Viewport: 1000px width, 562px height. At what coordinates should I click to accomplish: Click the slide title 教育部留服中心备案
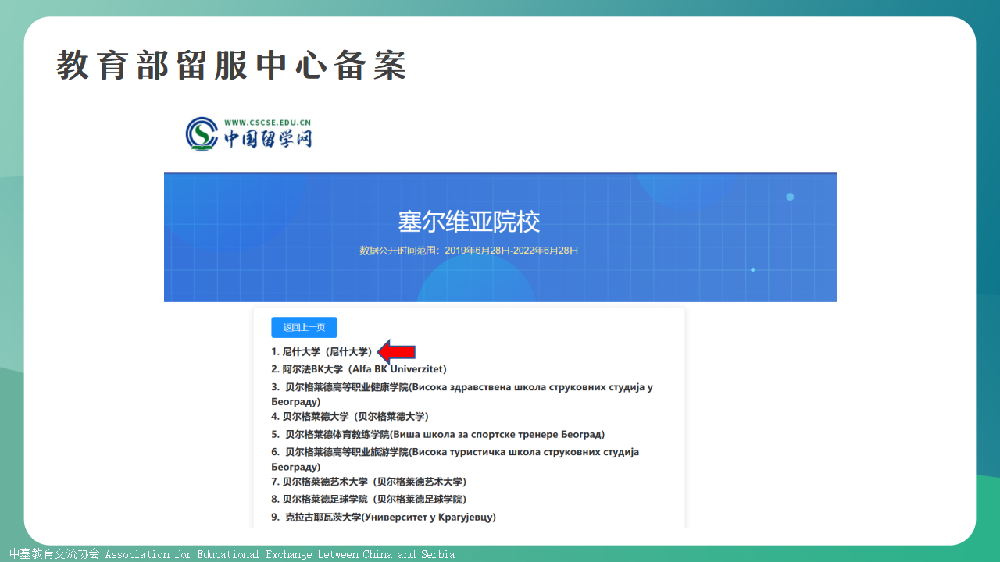231,66
